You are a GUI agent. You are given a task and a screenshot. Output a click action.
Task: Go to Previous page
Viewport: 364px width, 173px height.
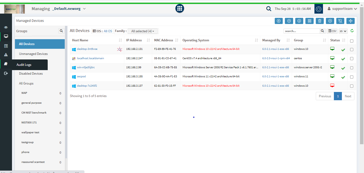pyautogui.click(x=325, y=96)
